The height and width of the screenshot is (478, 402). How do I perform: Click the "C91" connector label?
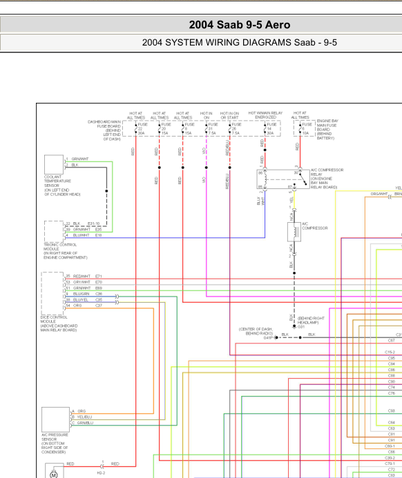tap(392, 440)
